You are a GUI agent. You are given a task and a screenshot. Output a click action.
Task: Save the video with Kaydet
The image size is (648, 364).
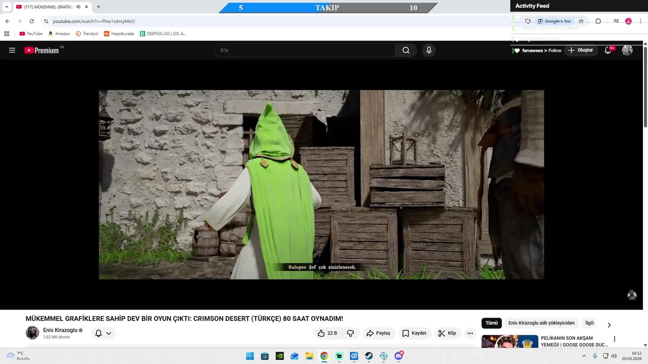pos(414,333)
